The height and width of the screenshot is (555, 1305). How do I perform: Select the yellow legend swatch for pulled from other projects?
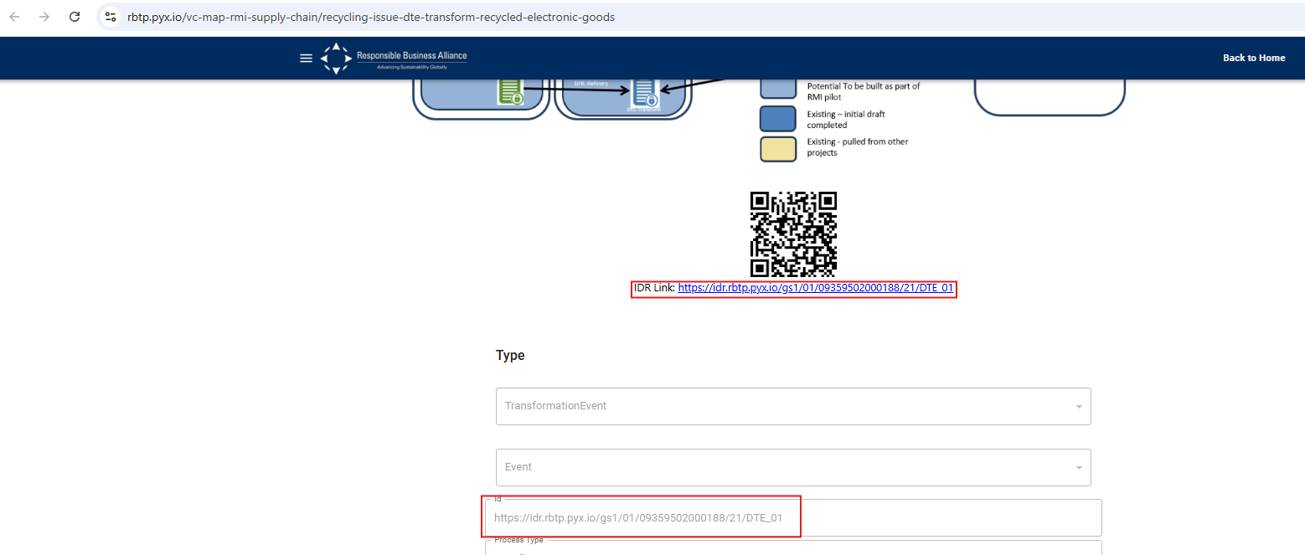777,148
